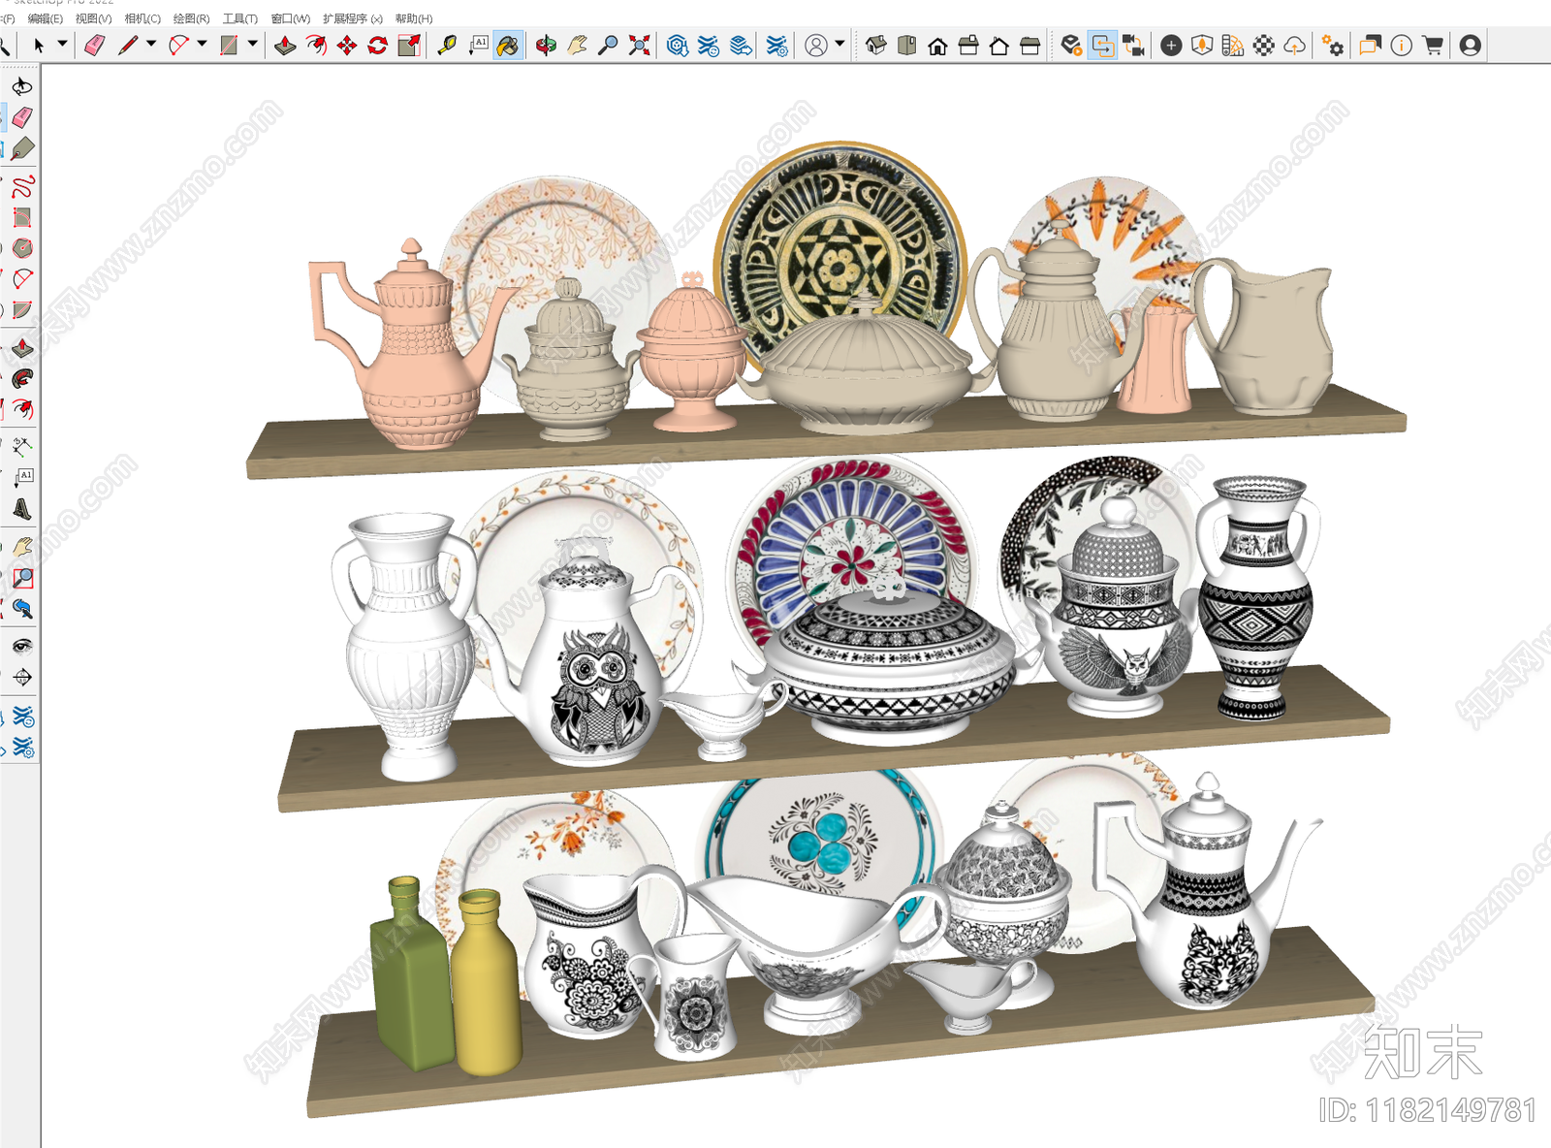Click the cloud upload icon
Image resolution: width=1551 pixels, height=1148 pixels.
pyautogui.click(x=1294, y=46)
